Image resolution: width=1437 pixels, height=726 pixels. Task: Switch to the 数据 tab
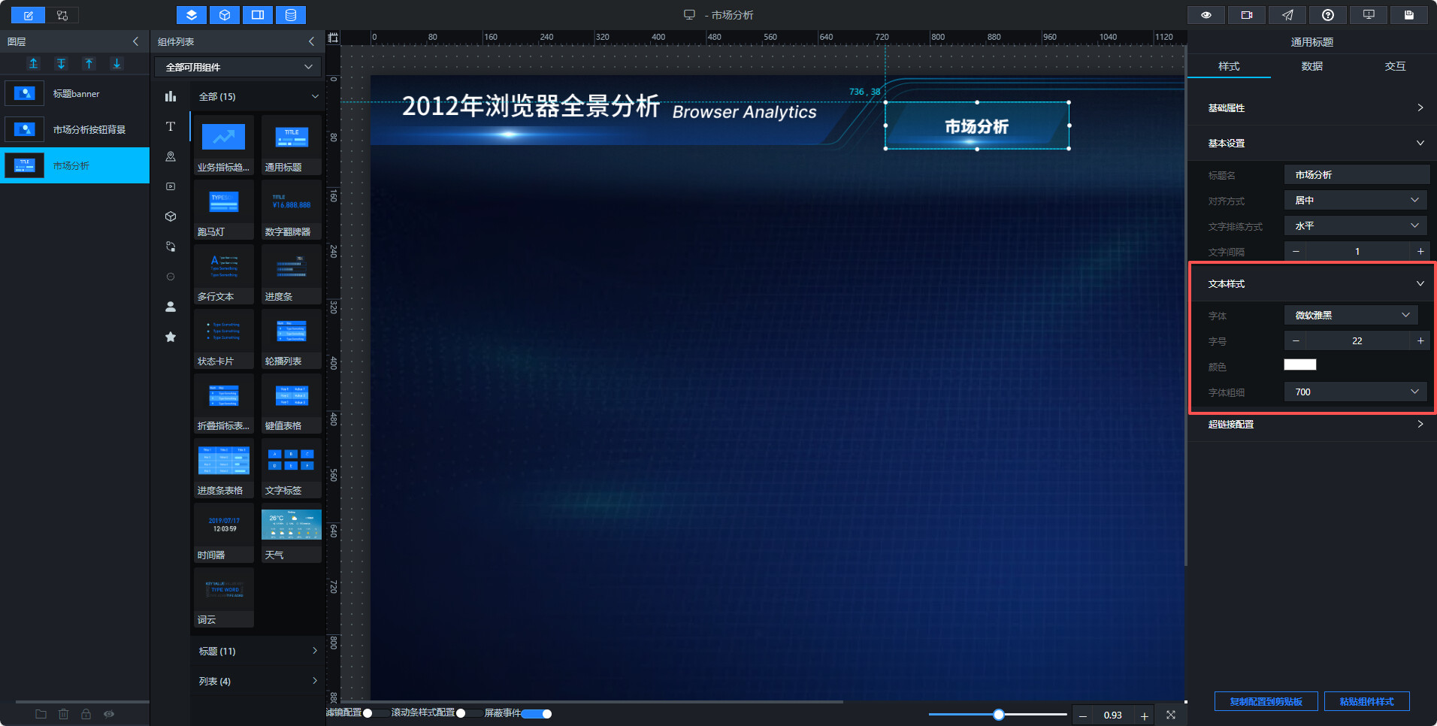[x=1312, y=66]
